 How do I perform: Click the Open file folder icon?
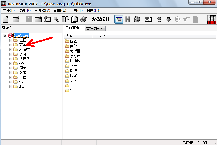pyautogui.click(x=16, y=19)
